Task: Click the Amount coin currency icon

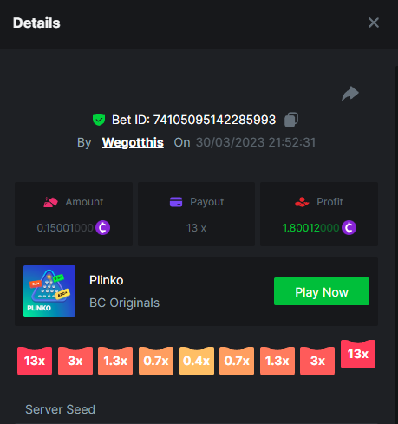Action: pos(103,228)
